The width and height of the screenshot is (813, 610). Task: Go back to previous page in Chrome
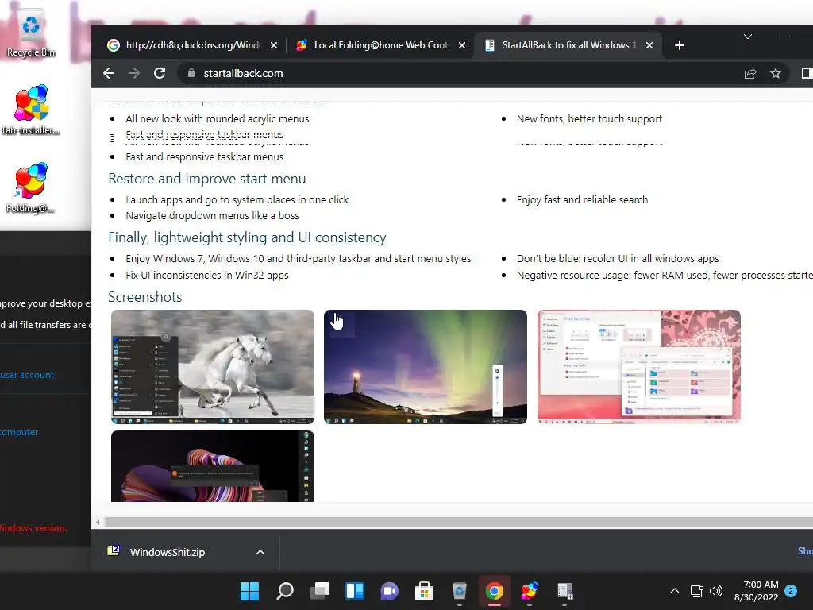(108, 73)
